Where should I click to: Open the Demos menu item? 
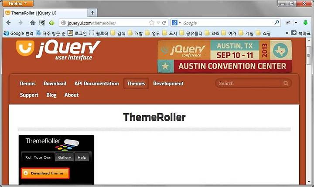pos(27,83)
